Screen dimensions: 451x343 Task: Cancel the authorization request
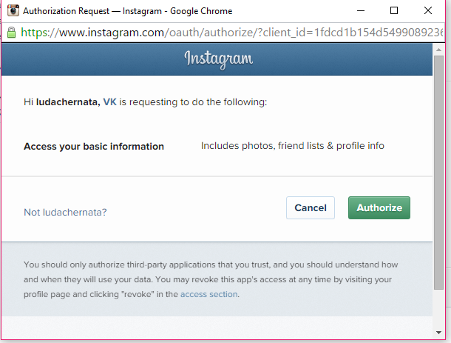[x=311, y=208]
